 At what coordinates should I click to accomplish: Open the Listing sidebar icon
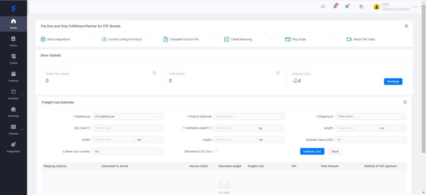pos(13,58)
